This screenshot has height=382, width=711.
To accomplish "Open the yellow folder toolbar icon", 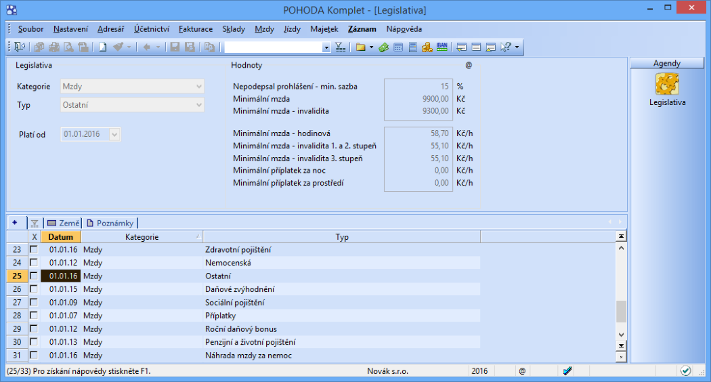I will [x=361, y=47].
